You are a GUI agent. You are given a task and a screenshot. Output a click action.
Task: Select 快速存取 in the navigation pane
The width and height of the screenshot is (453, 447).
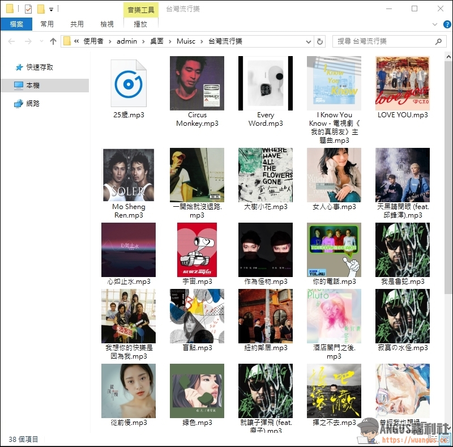[40, 67]
